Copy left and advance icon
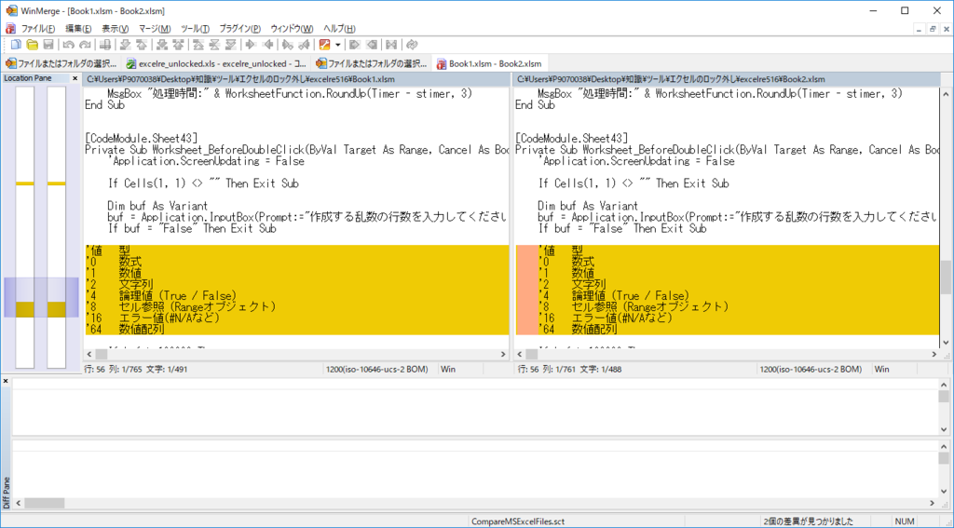This screenshot has width=954, height=528. coord(304,45)
